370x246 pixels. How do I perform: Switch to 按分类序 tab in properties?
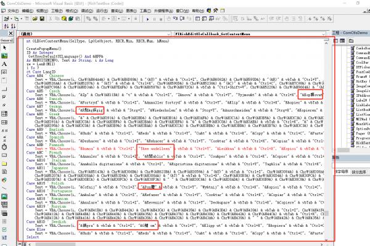click(359, 172)
